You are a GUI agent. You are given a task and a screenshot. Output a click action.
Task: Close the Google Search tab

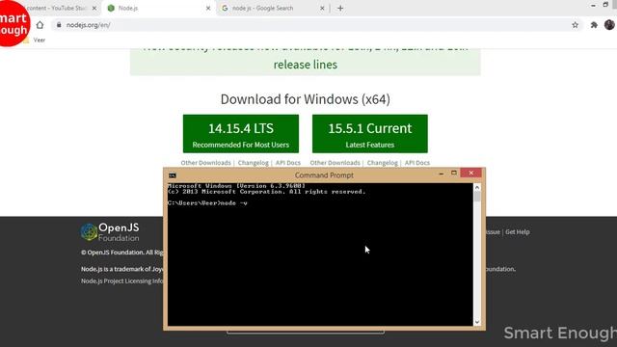[x=322, y=8]
